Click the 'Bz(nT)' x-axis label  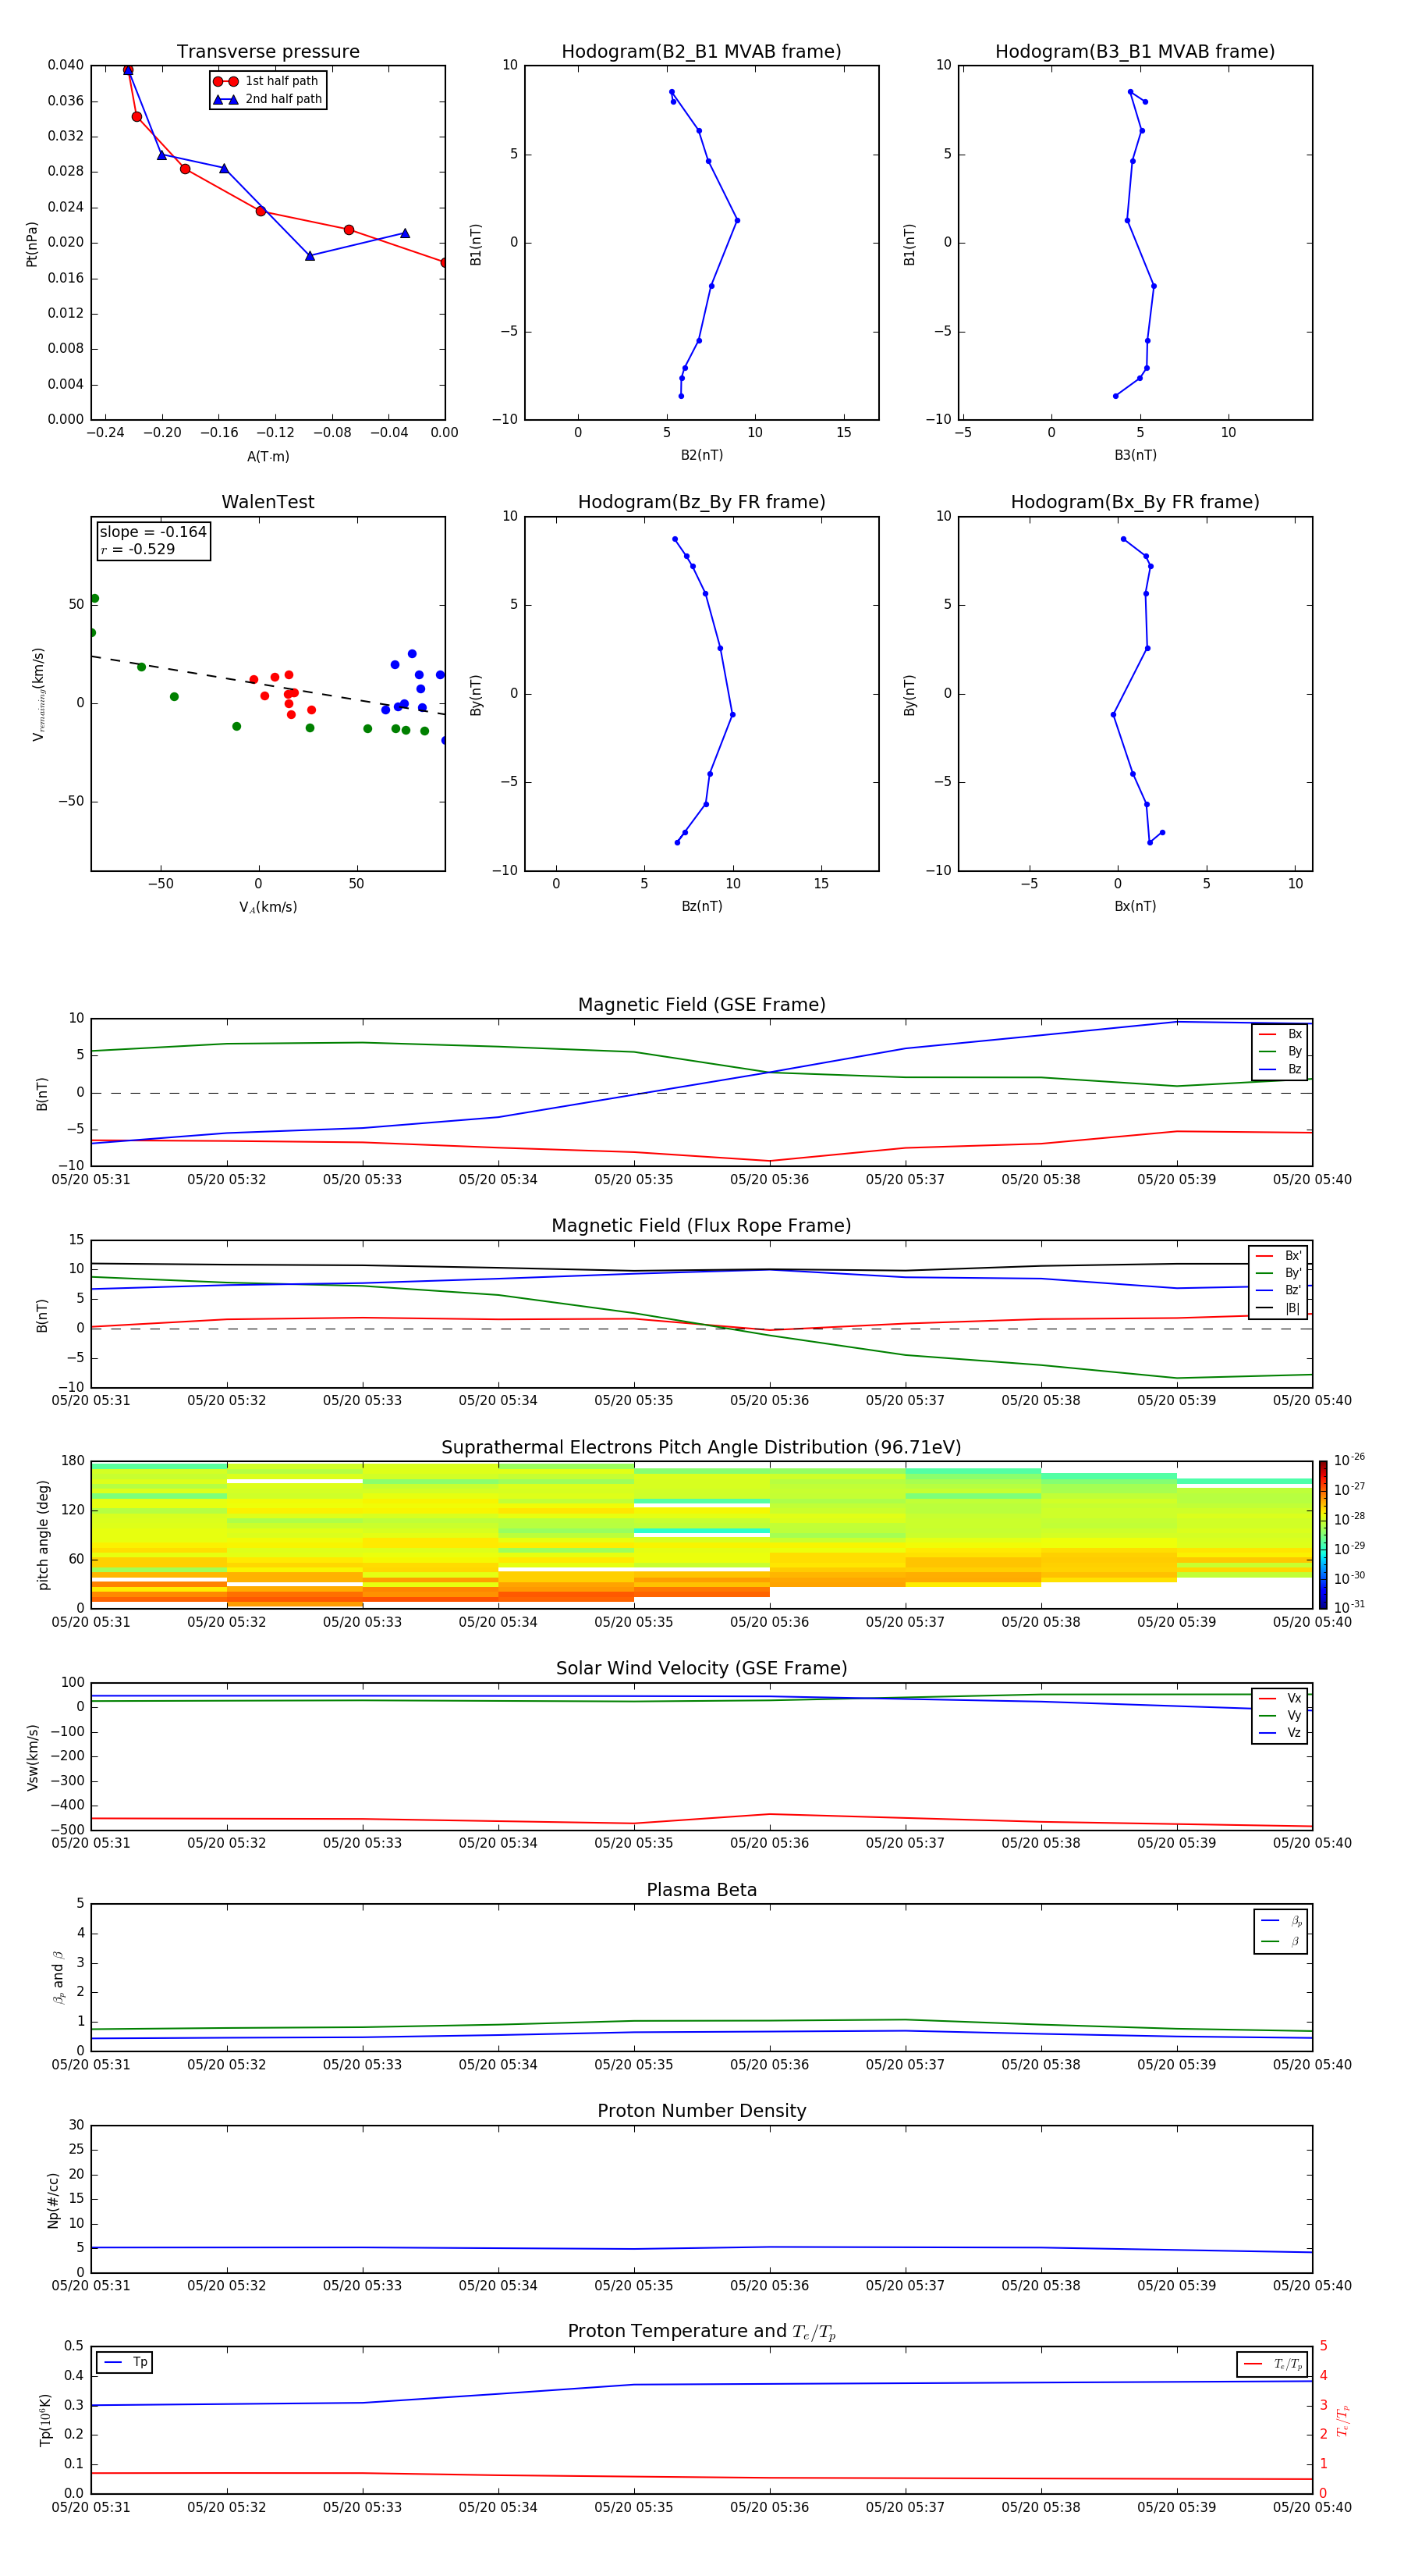701,906
